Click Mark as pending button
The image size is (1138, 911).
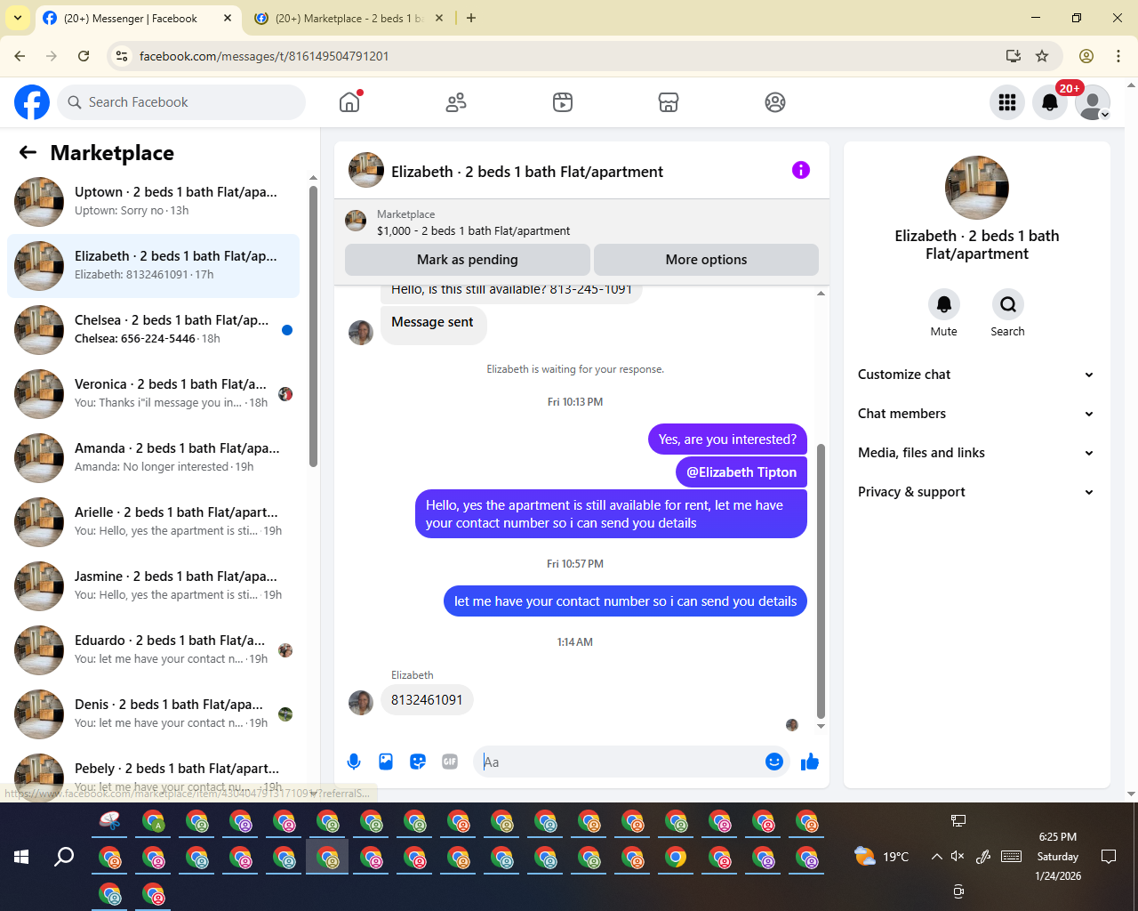tap(468, 260)
